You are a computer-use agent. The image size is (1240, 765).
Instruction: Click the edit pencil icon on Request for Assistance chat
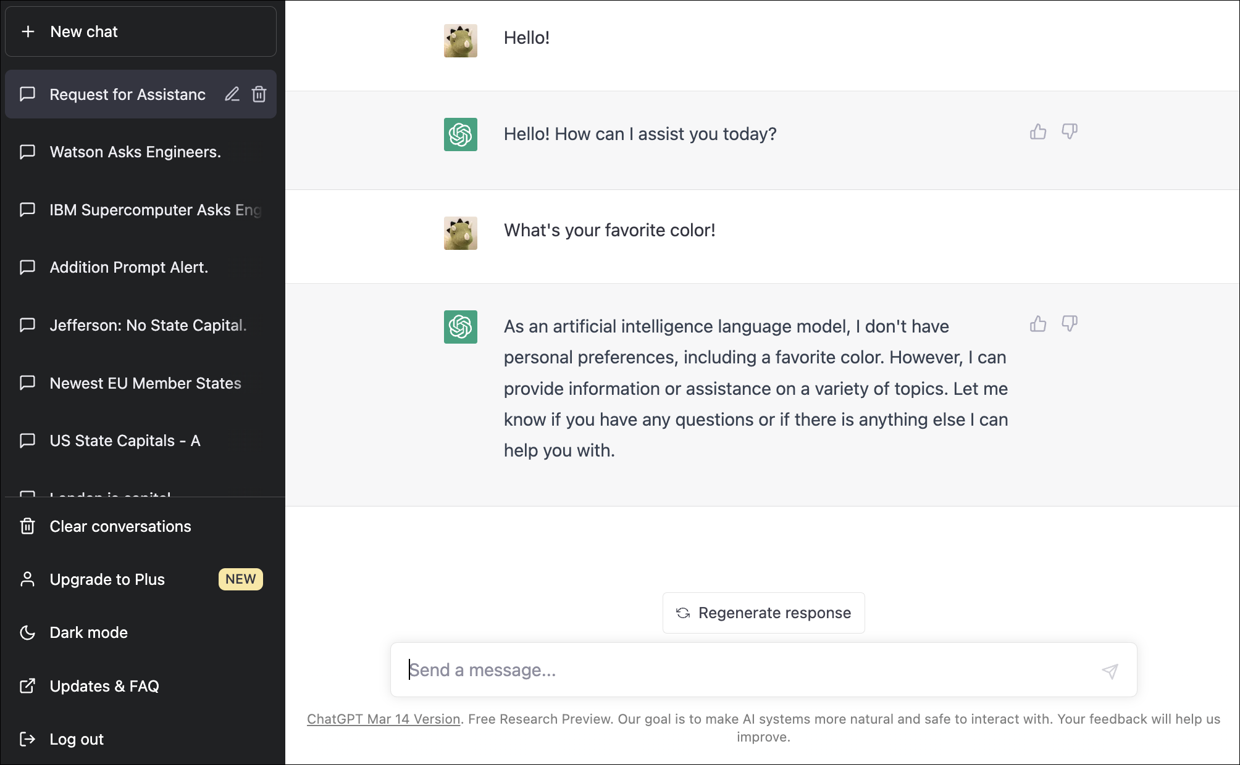point(232,94)
